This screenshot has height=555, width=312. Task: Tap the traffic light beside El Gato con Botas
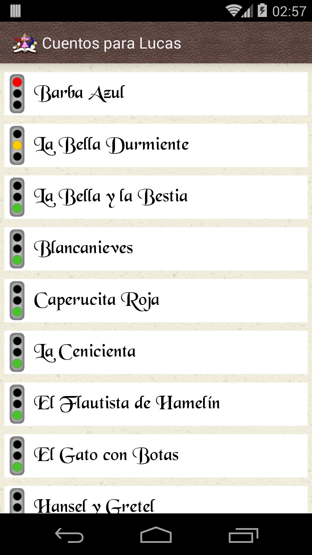[17, 456]
